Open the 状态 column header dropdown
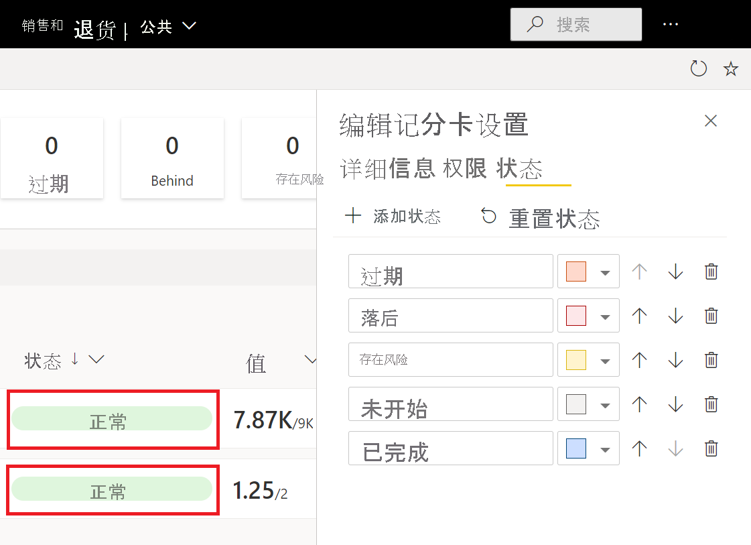The height and width of the screenshot is (545, 751). coord(96,360)
